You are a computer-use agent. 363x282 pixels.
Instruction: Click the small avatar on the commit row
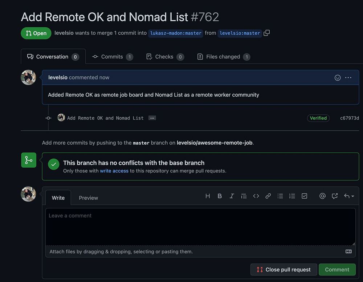[x=61, y=118]
